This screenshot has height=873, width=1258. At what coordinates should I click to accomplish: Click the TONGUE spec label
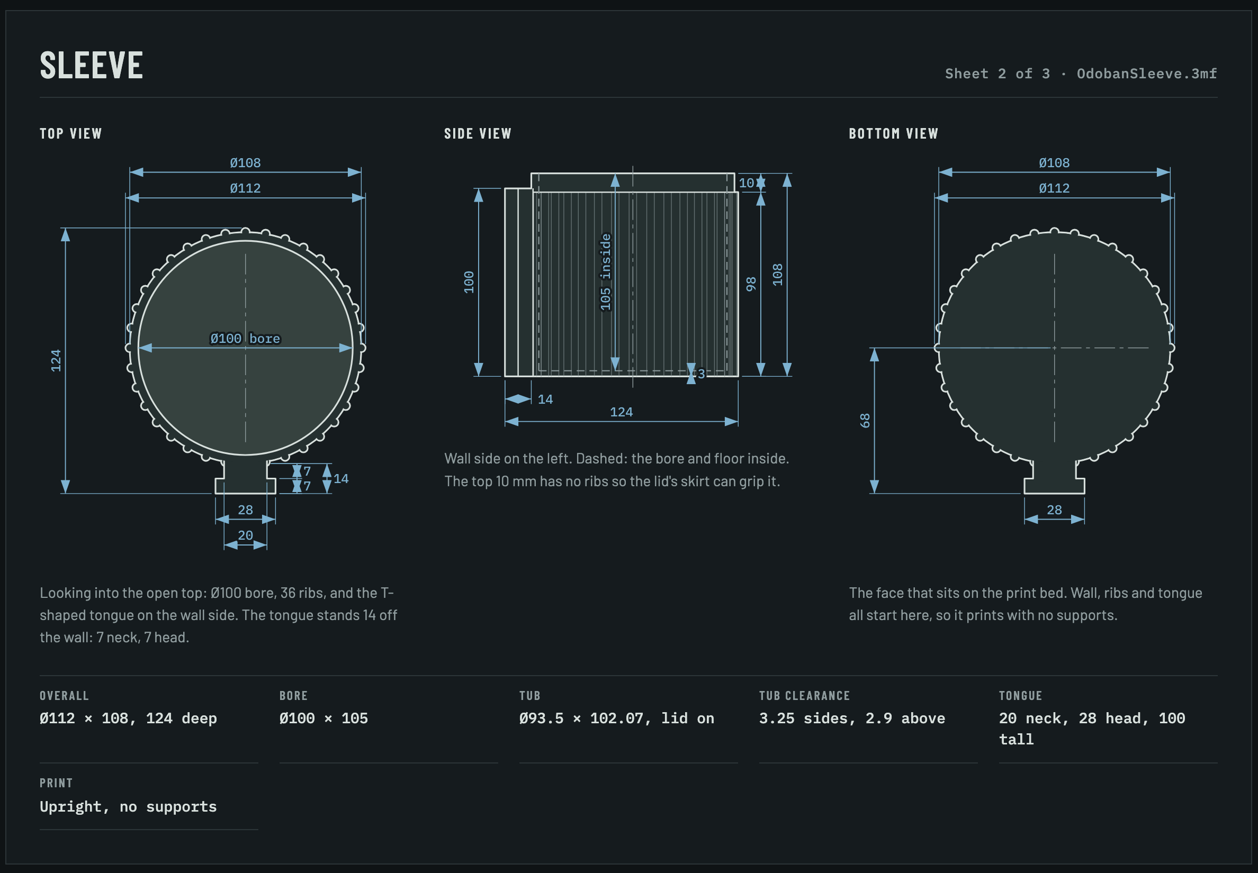(1020, 696)
